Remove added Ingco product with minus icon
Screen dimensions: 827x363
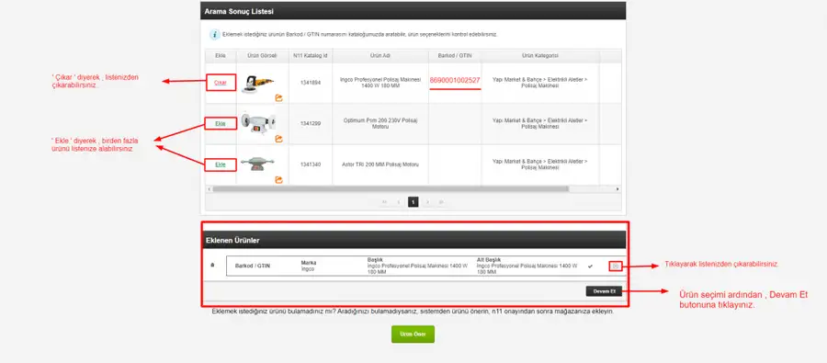tap(616, 267)
